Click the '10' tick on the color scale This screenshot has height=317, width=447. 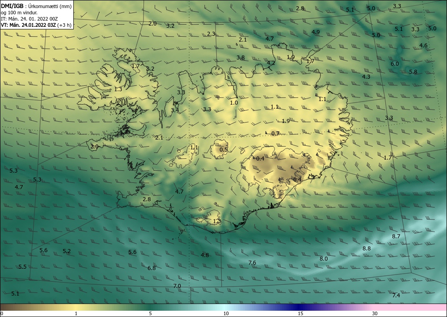point(226,313)
